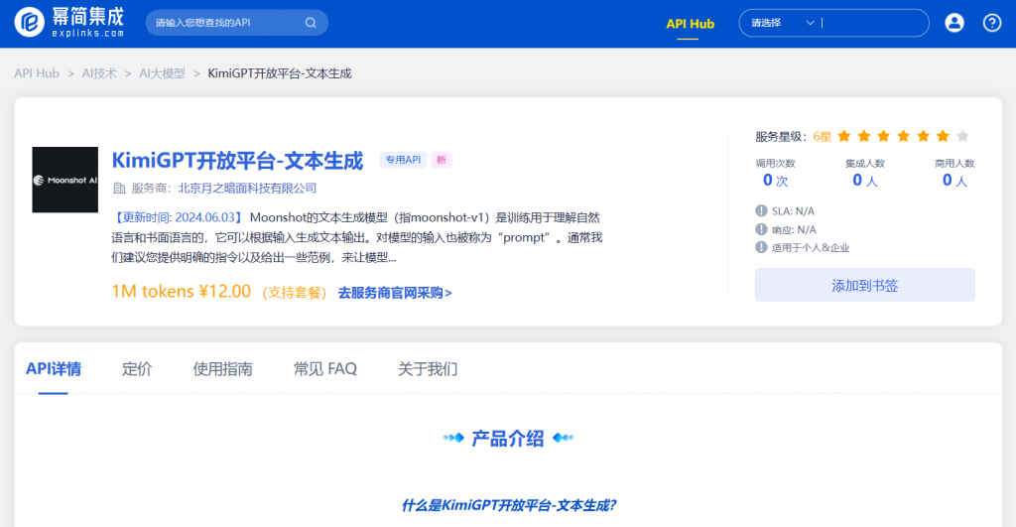Switch to 定价 tab

(x=137, y=369)
